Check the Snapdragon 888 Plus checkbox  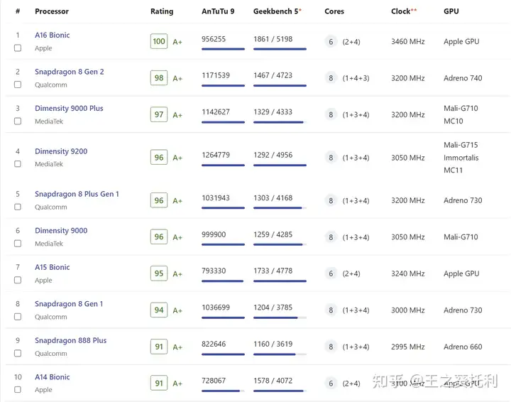pos(18,353)
